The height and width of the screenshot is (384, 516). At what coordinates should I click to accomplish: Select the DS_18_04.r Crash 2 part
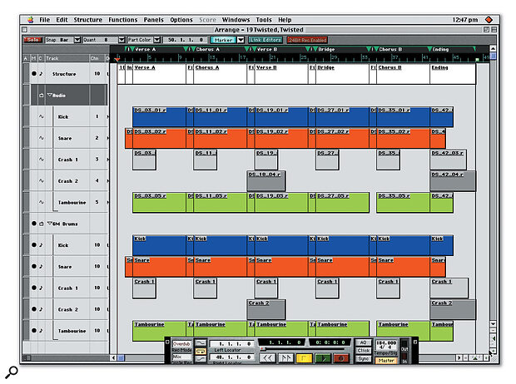pos(266,181)
